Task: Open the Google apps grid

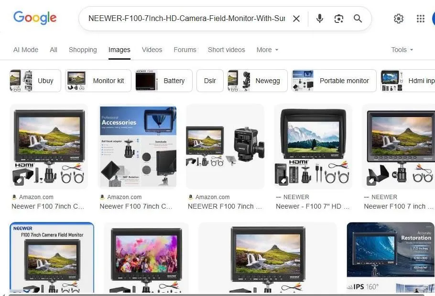Action: tap(420, 19)
